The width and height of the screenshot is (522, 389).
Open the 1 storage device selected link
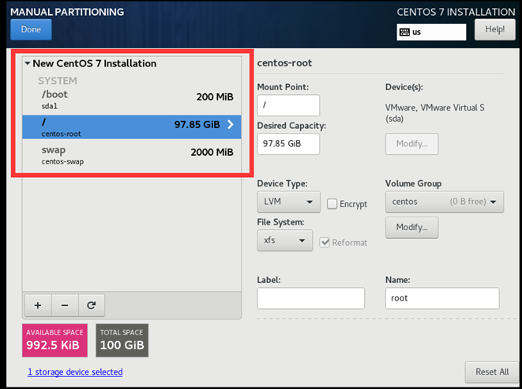75,372
